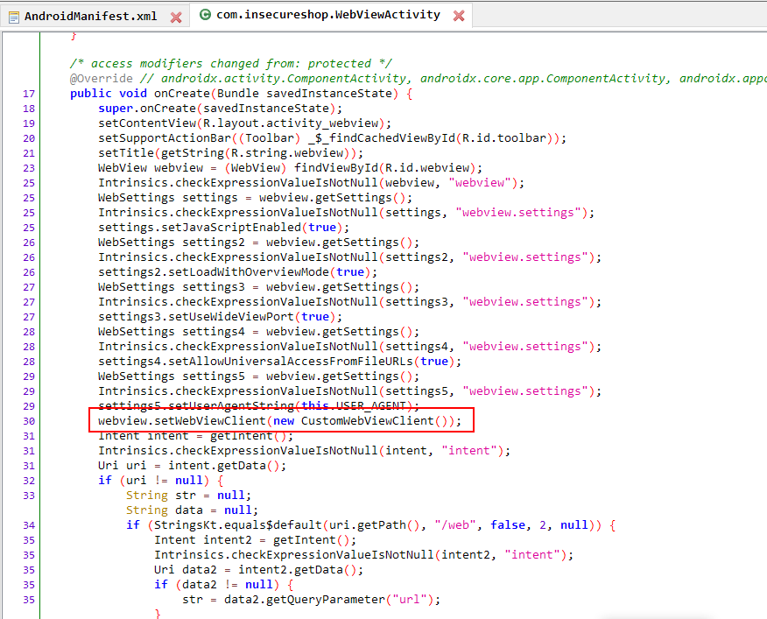Open the CustomWebViewClient class reference
This screenshot has height=619, width=767.
[367, 421]
